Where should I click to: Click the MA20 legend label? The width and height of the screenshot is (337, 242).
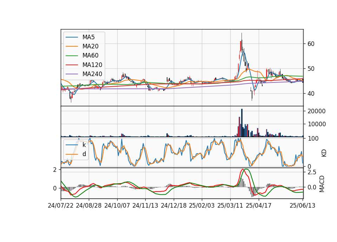pos(90,46)
